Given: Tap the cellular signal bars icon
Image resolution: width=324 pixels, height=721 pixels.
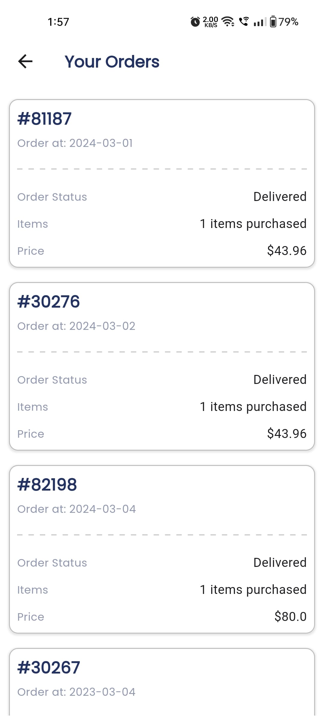Looking at the screenshot, I should pyautogui.click(x=260, y=22).
